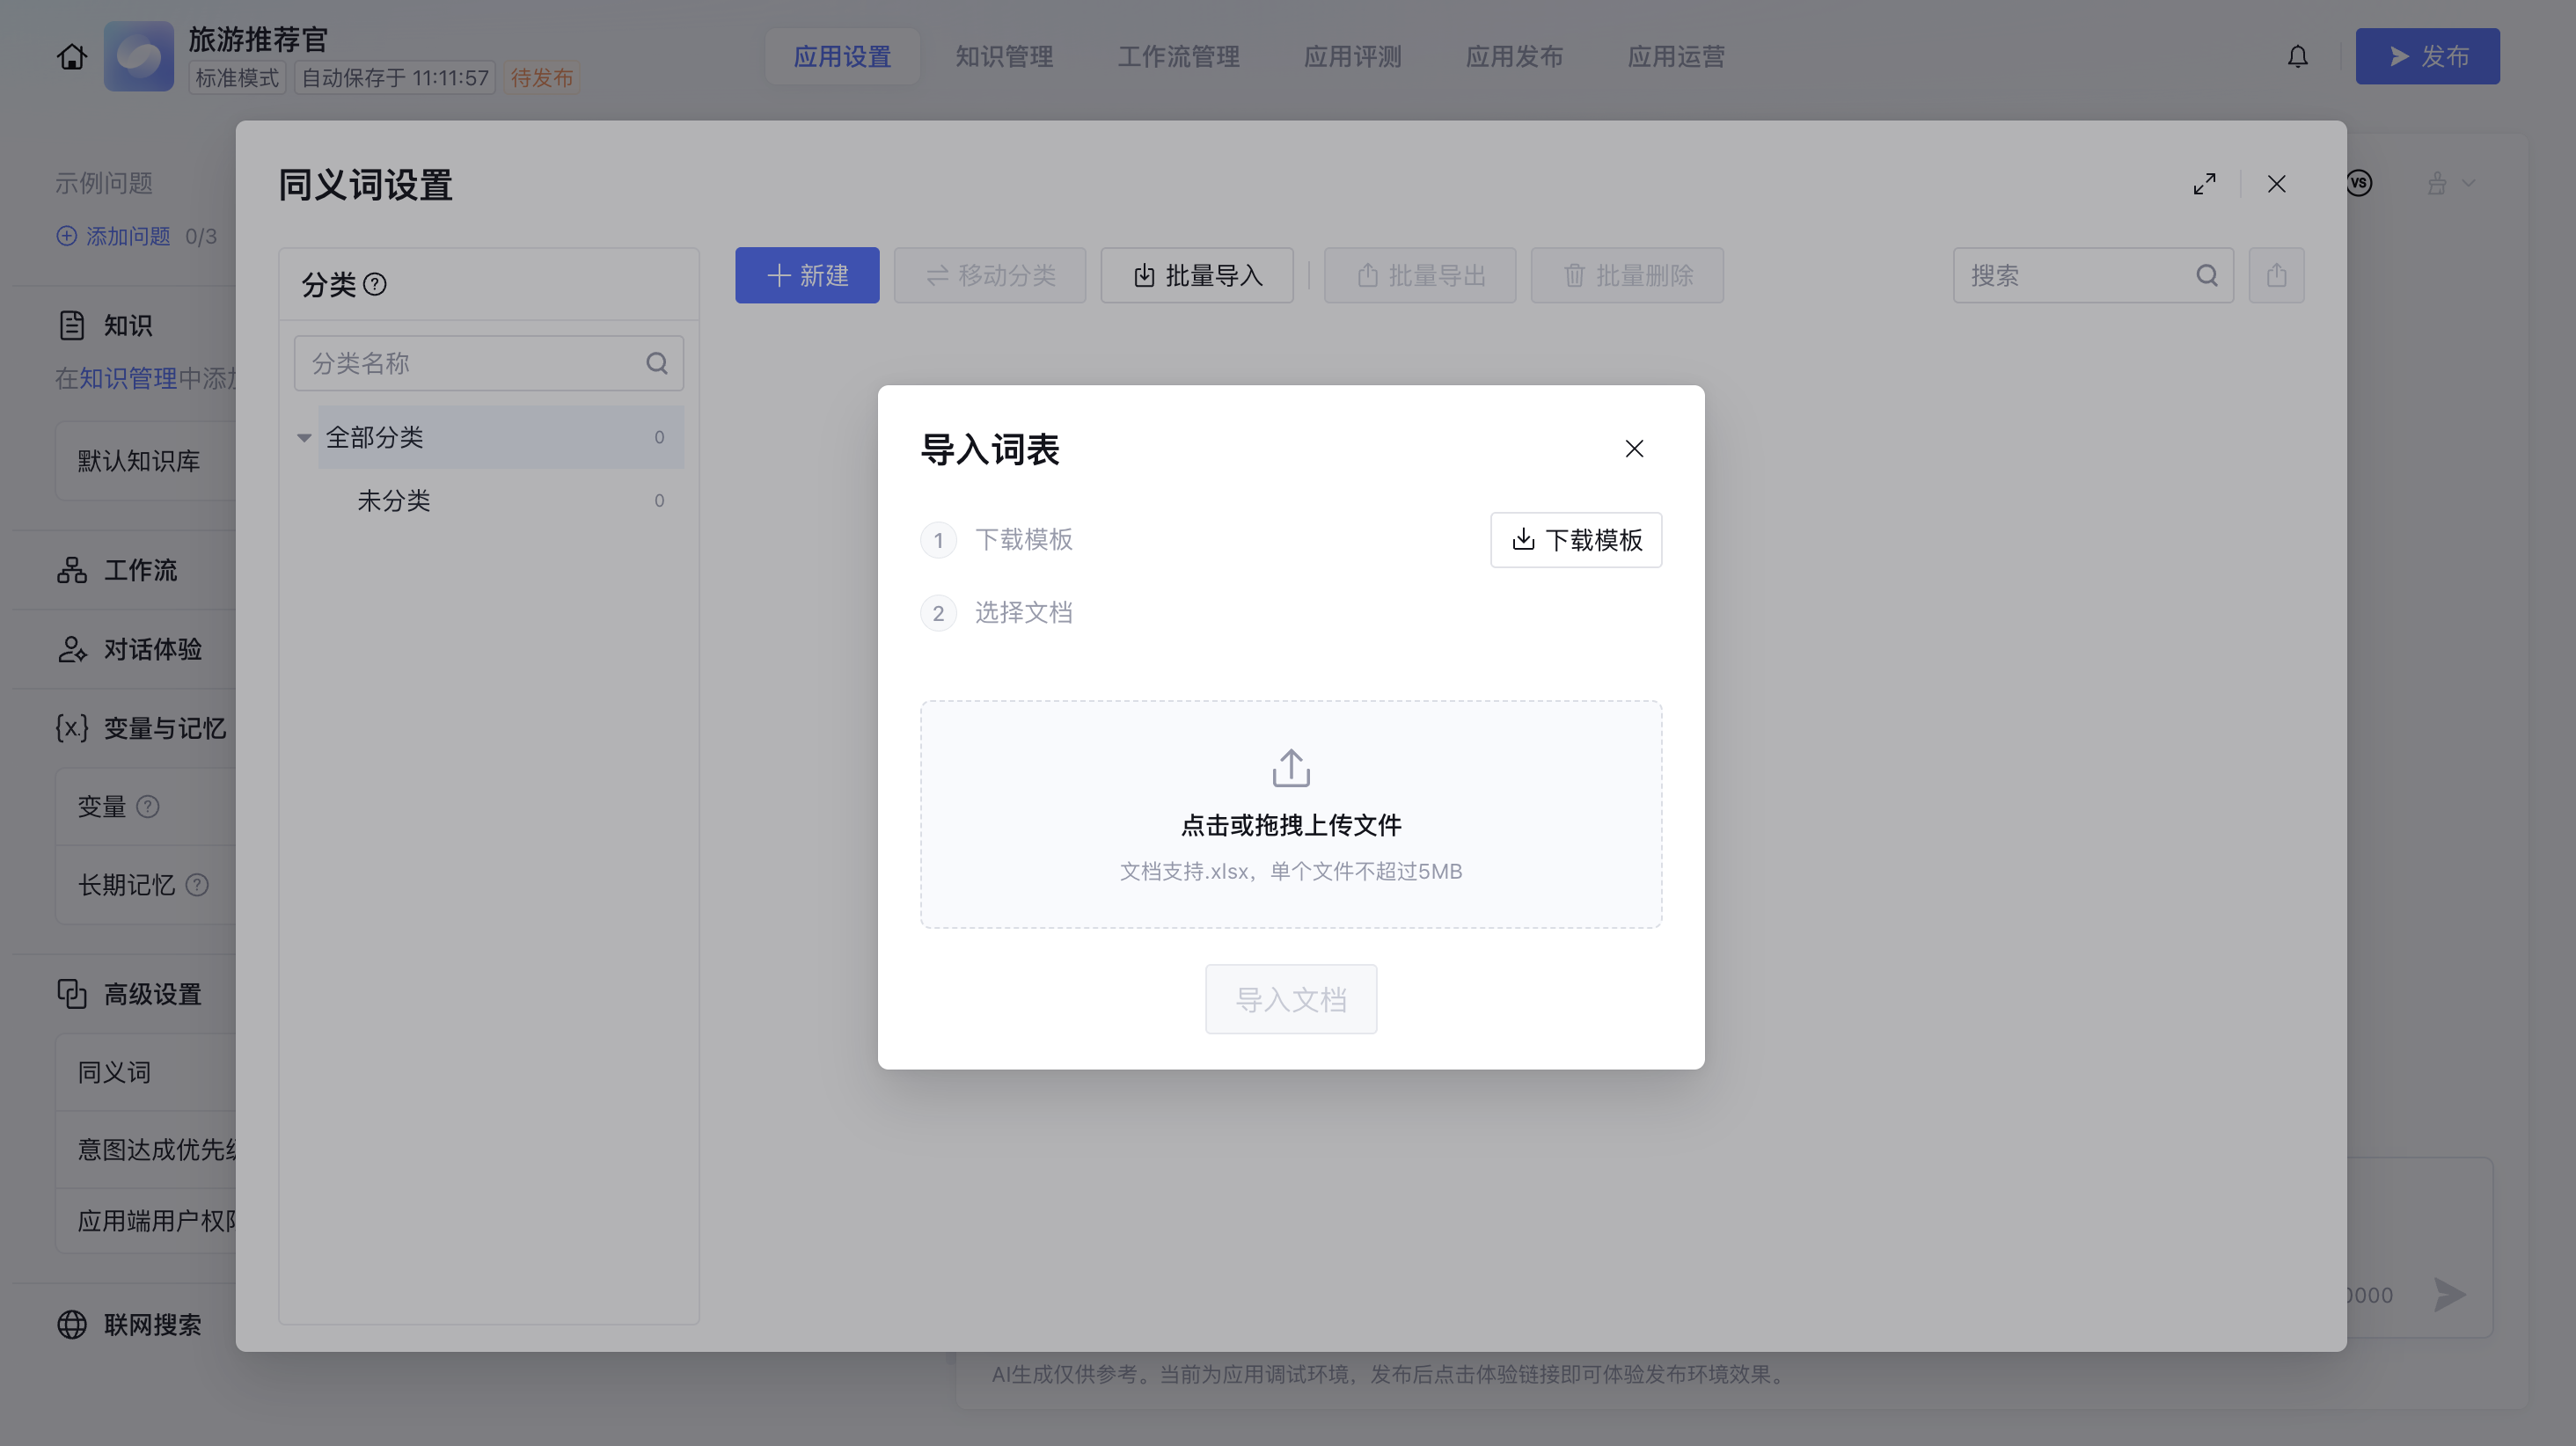Screen dimensions: 2576x1446
Task: Click the help icon next to 分类
Action: click(x=375, y=285)
